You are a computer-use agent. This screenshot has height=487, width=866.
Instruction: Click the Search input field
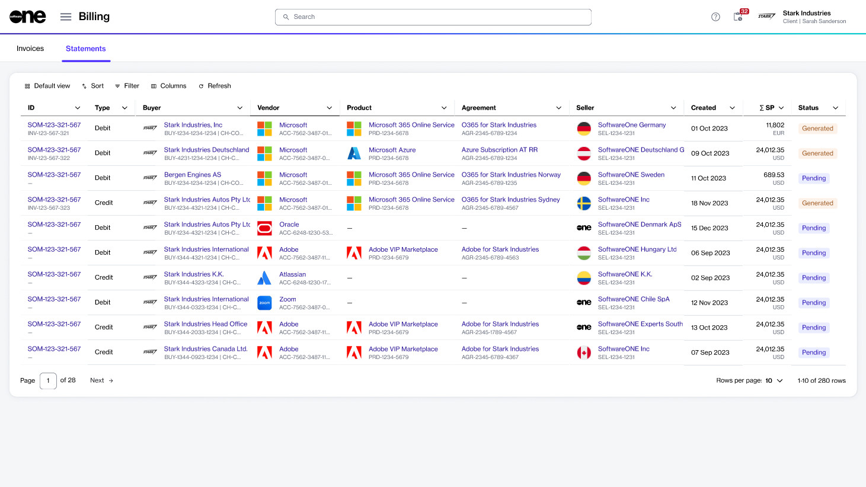pos(433,17)
